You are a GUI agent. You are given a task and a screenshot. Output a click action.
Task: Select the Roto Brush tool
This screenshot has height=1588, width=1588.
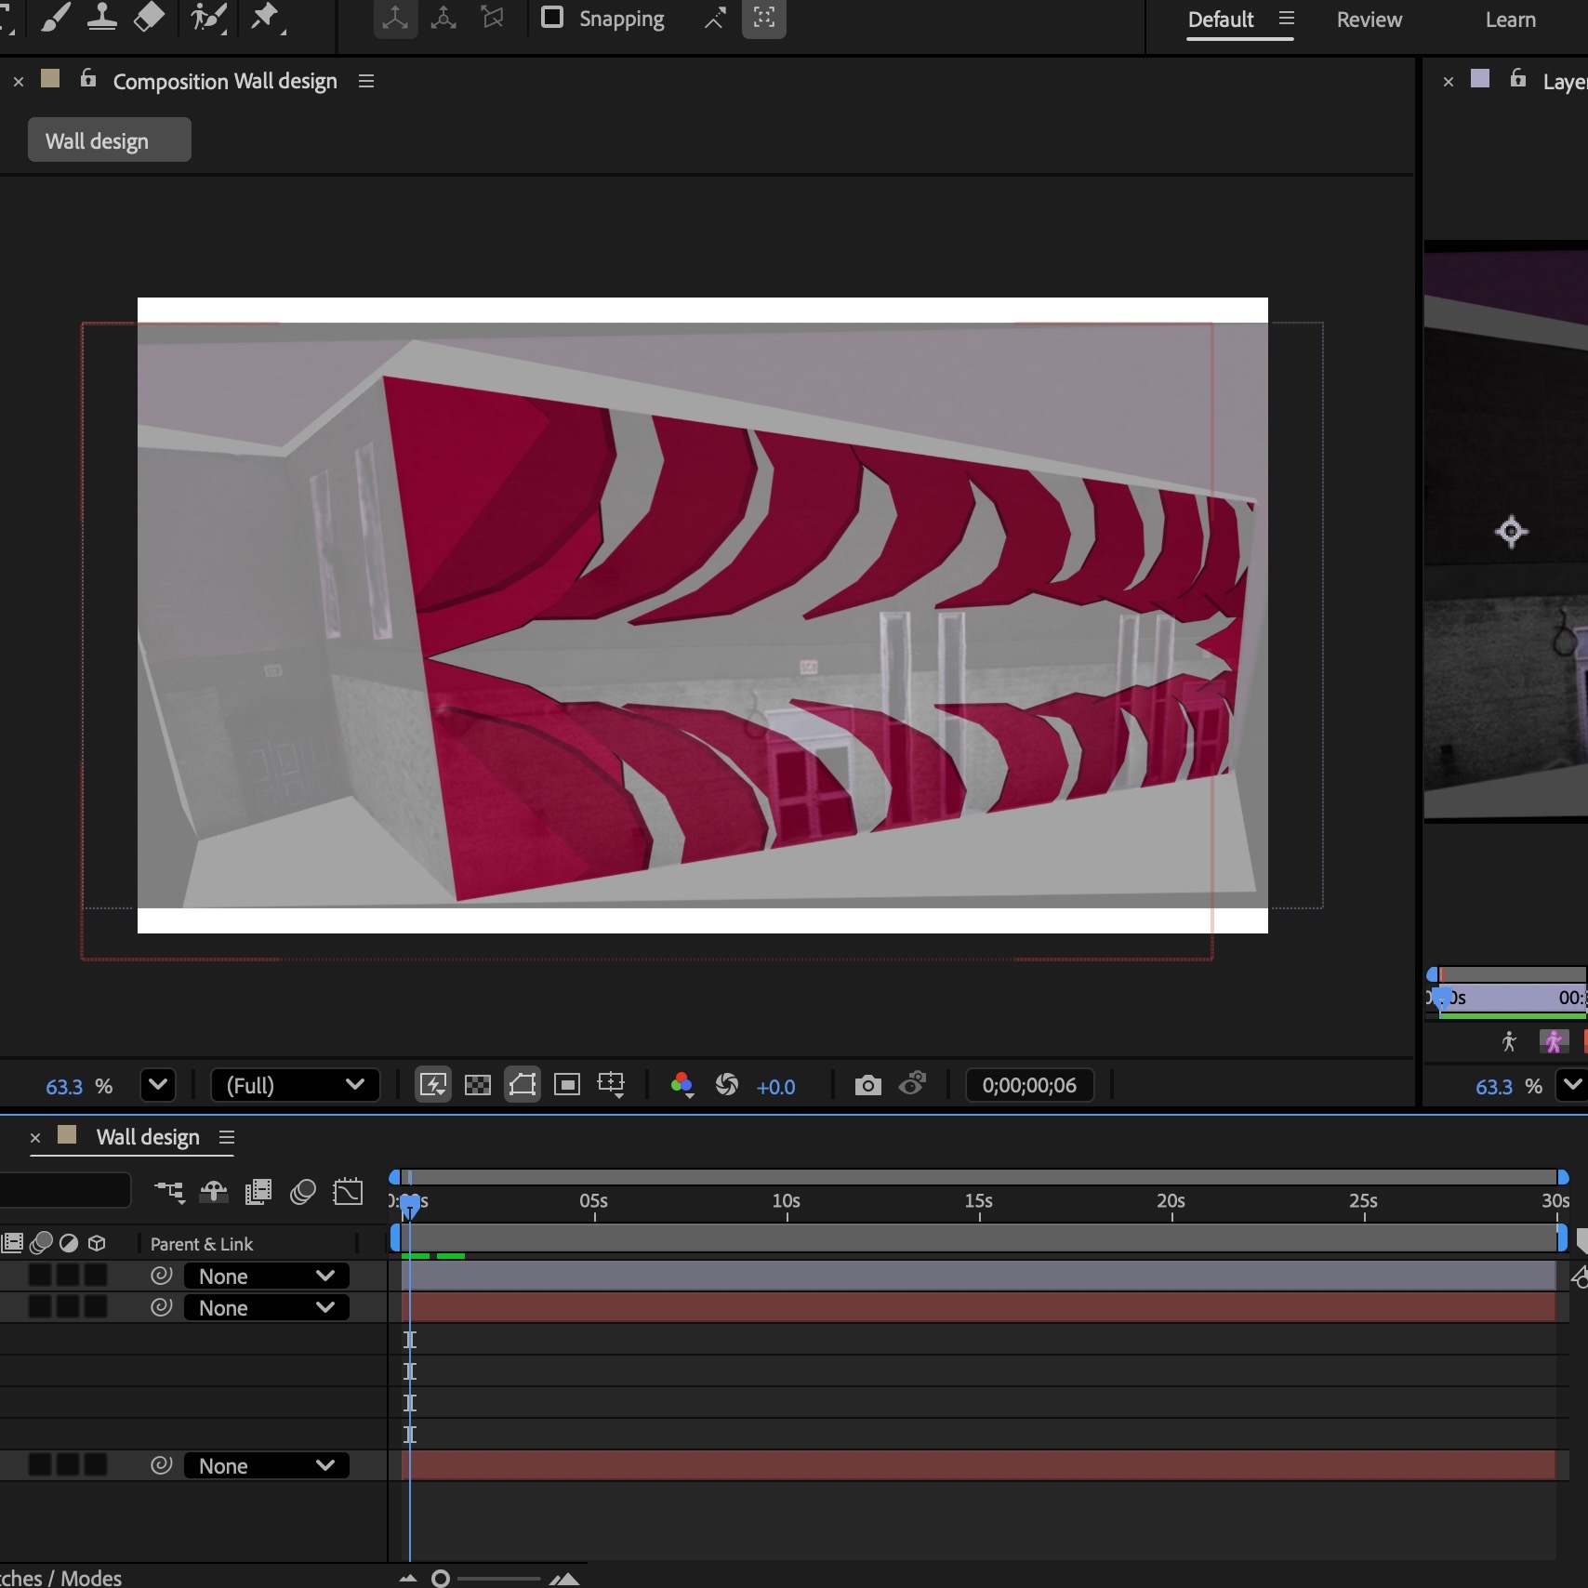(x=208, y=17)
